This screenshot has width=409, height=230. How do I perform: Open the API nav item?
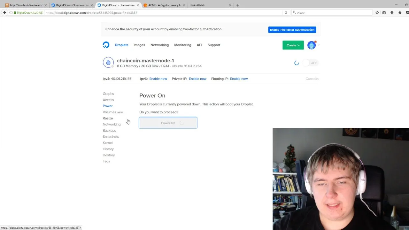[199, 45]
